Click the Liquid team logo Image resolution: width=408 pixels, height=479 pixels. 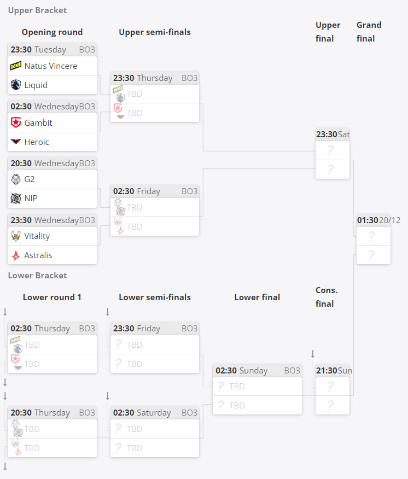coord(16,85)
